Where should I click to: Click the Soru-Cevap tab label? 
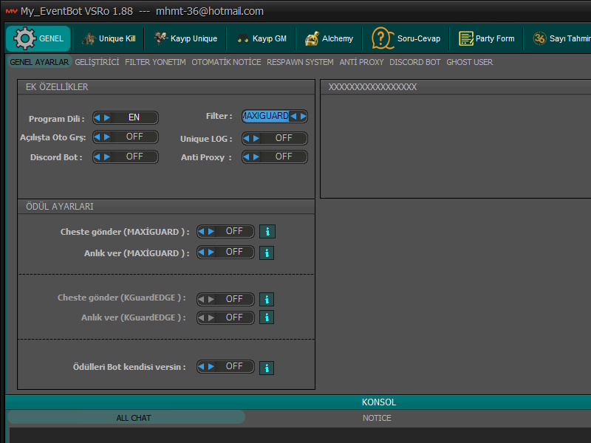click(x=419, y=38)
